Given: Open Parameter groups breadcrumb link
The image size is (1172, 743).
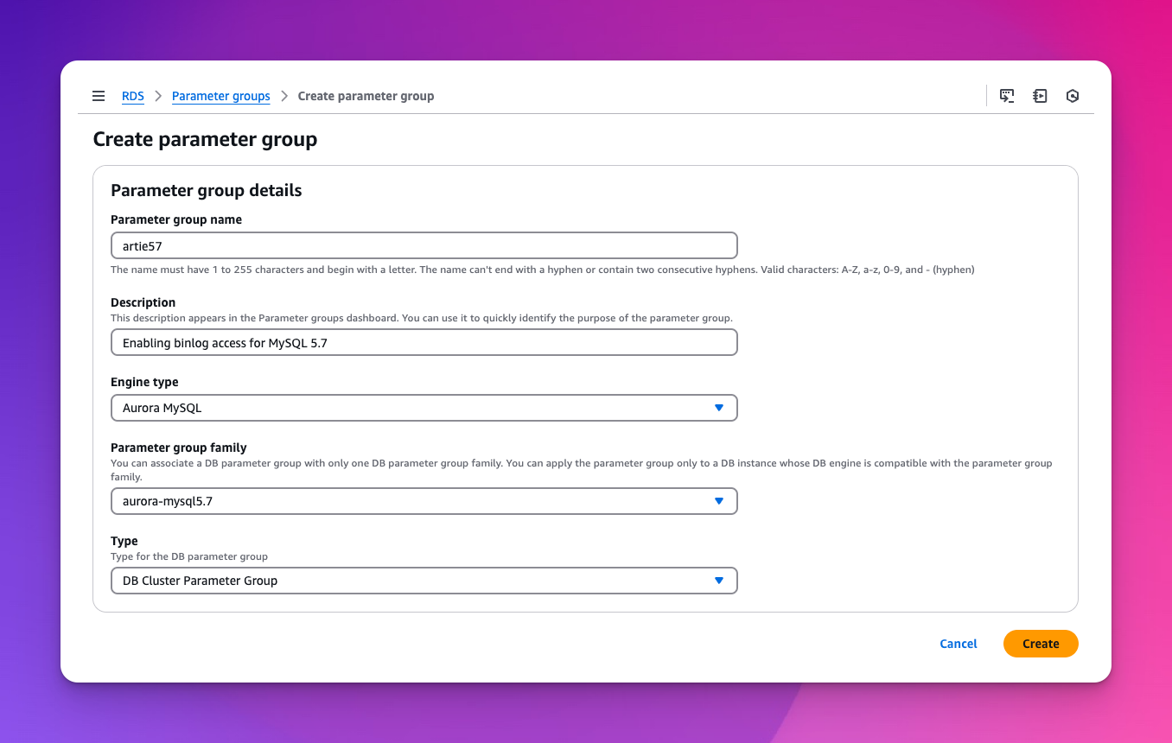Looking at the screenshot, I should [221, 96].
